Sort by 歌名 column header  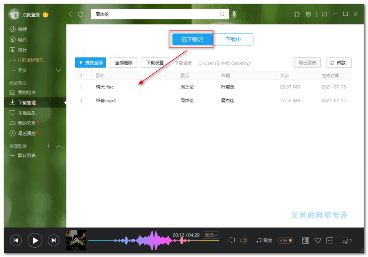click(100, 75)
